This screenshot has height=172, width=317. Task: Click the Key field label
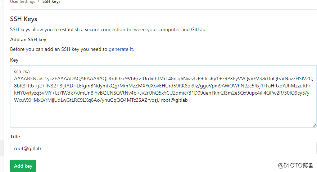coord(14,60)
